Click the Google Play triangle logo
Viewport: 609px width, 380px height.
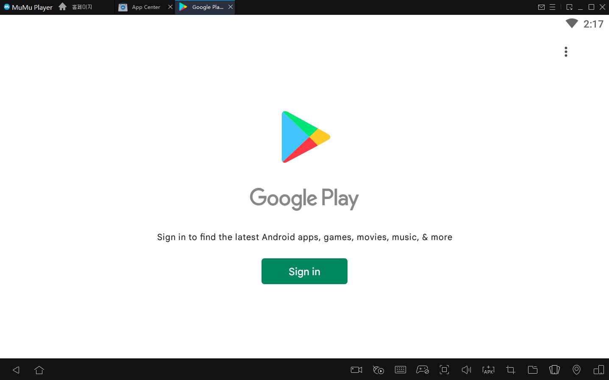(306, 137)
